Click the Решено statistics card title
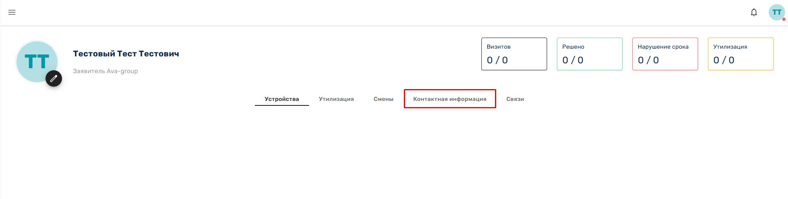Viewport: 788px width, 199px height. 573,47
